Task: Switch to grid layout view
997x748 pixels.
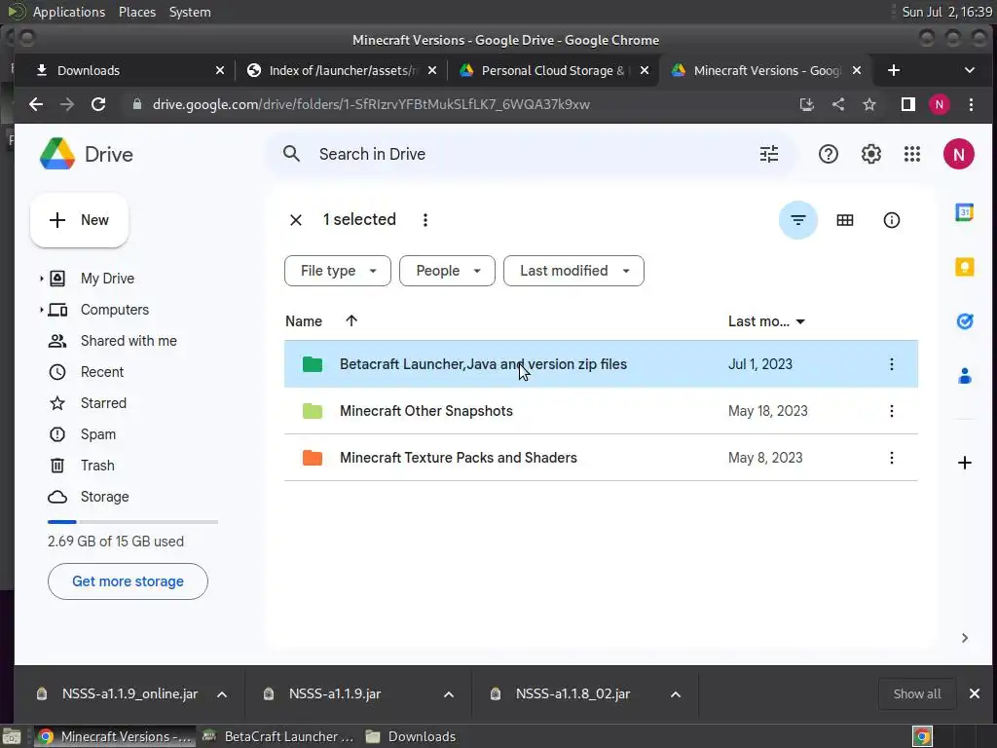Action: click(x=844, y=220)
